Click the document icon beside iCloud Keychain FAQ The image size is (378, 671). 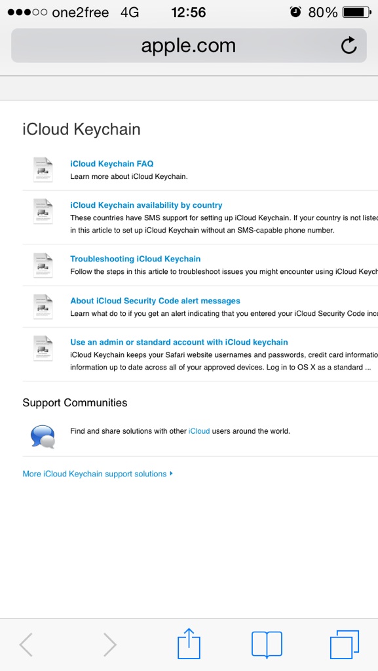click(43, 170)
